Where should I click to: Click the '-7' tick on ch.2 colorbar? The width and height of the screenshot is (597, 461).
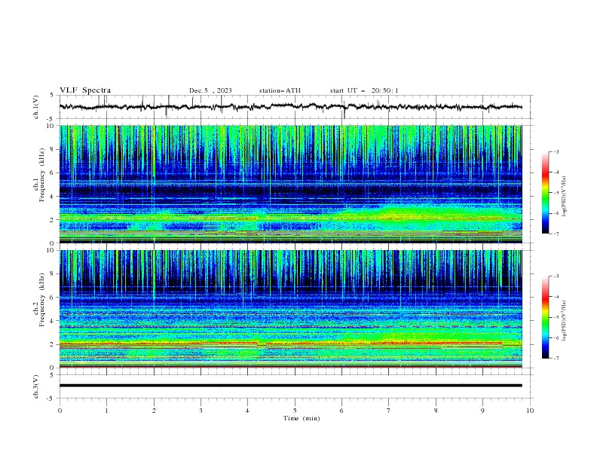pos(556,359)
